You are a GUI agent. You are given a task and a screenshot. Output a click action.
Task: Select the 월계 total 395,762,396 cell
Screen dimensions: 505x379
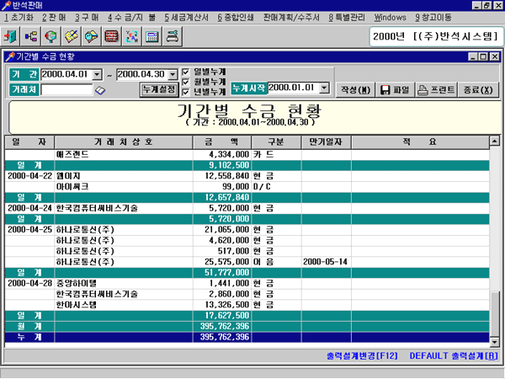point(221,326)
